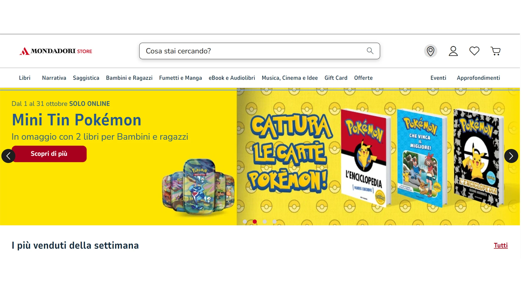
Task: Focus the Cosa stai cercando search field
Action: pos(259,51)
